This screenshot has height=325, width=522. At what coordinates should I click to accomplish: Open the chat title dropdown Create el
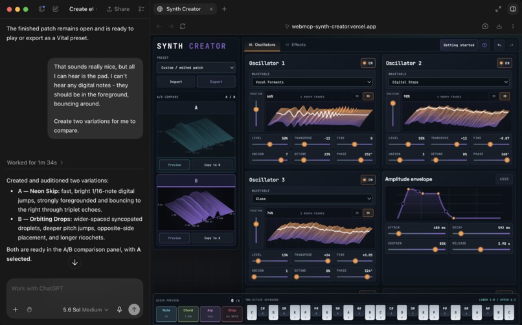[84, 9]
